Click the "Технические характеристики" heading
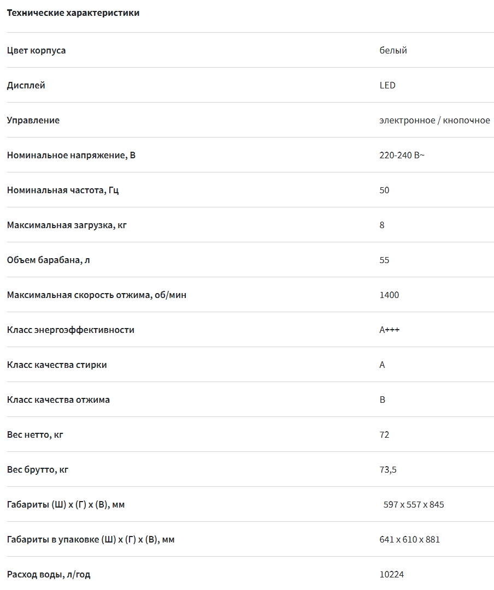The image size is (494, 590). click(x=73, y=13)
